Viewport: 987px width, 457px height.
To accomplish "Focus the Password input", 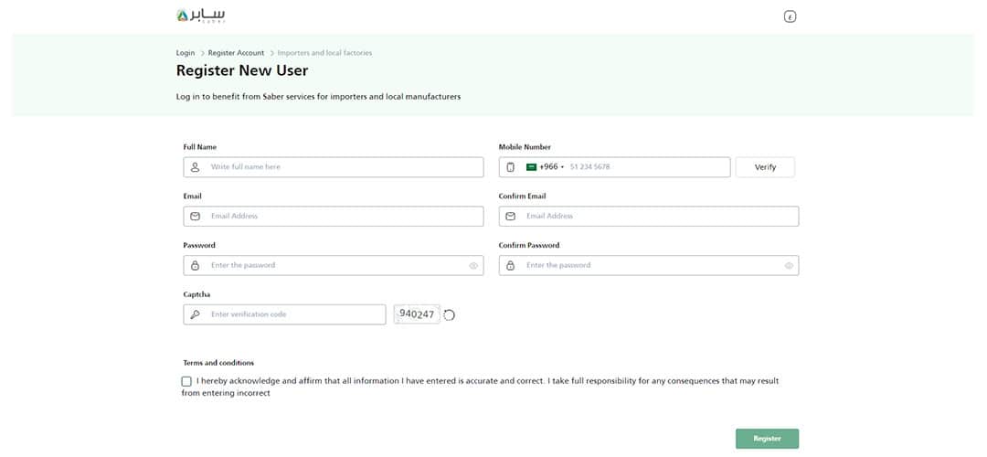I will tap(334, 265).
